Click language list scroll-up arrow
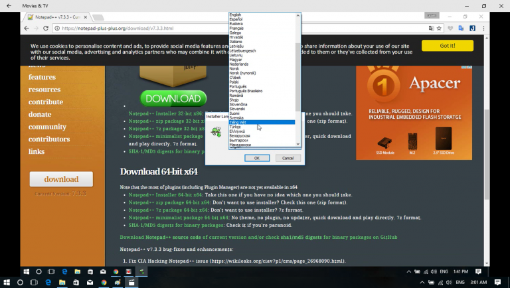This screenshot has width=510, height=288. 297,15
